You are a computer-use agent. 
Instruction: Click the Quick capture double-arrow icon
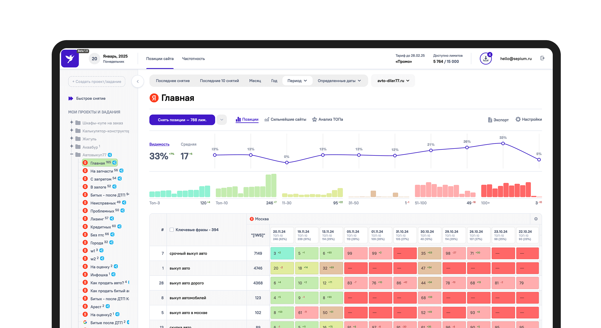tap(71, 98)
